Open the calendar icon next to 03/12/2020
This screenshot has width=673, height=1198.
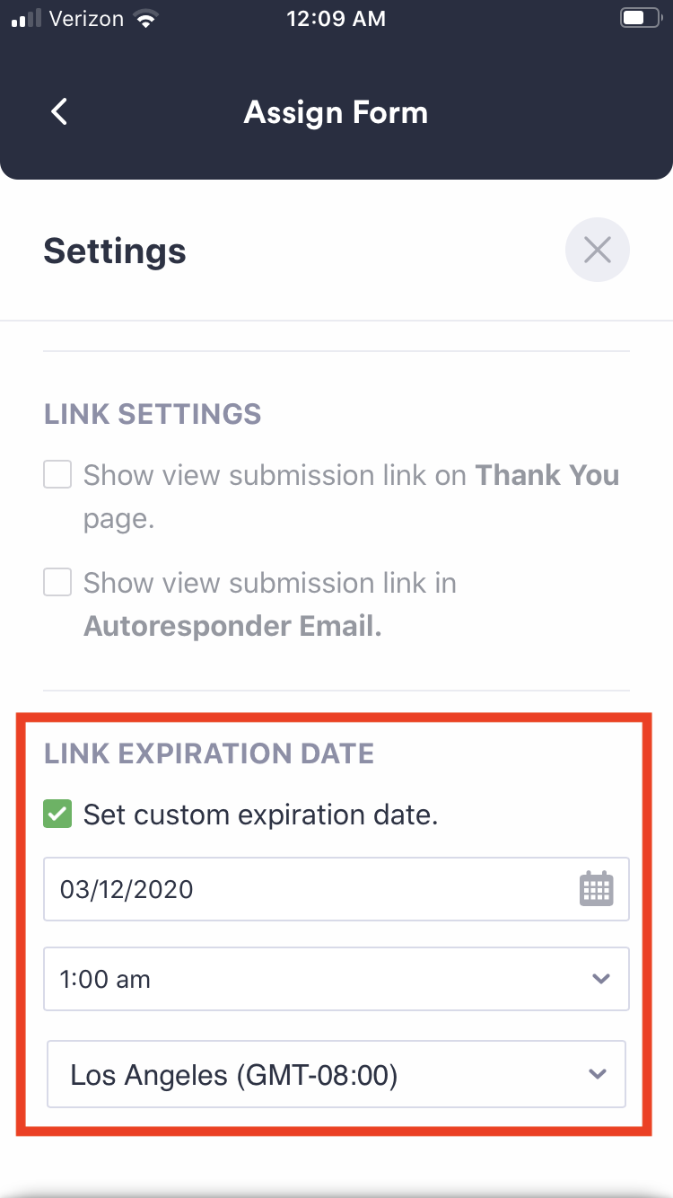[597, 889]
